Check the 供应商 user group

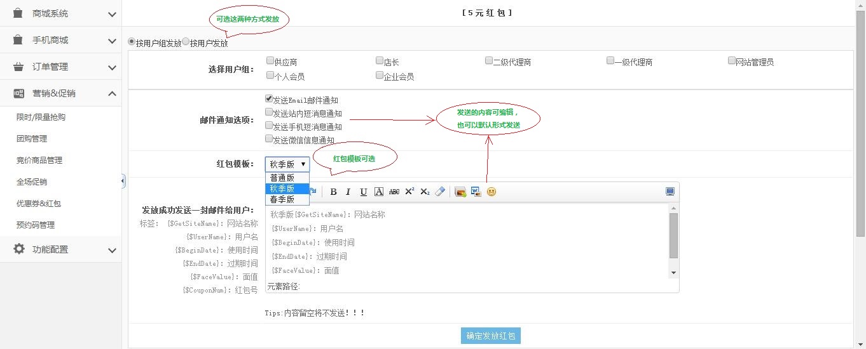pyautogui.click(x=270, y=61)
